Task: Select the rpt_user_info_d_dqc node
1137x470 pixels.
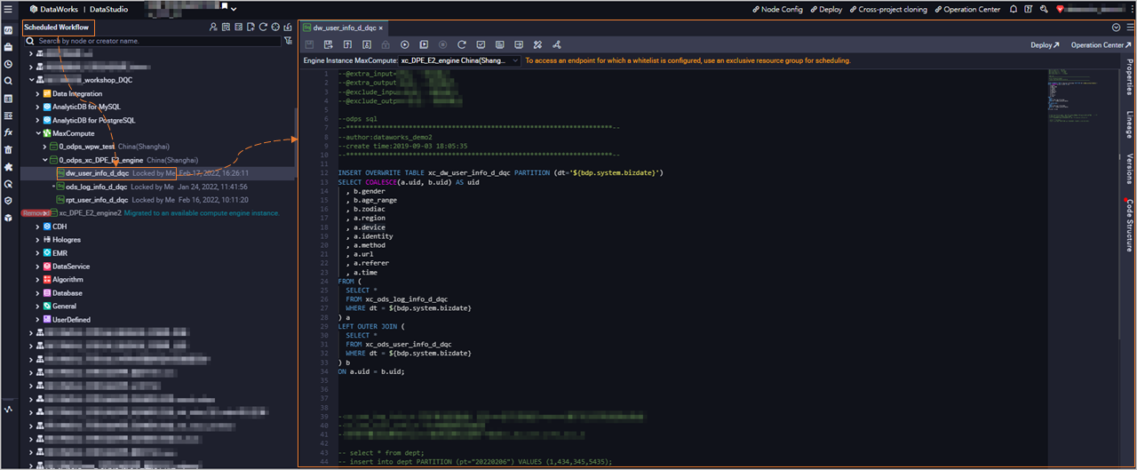Action: coord(96,200)
